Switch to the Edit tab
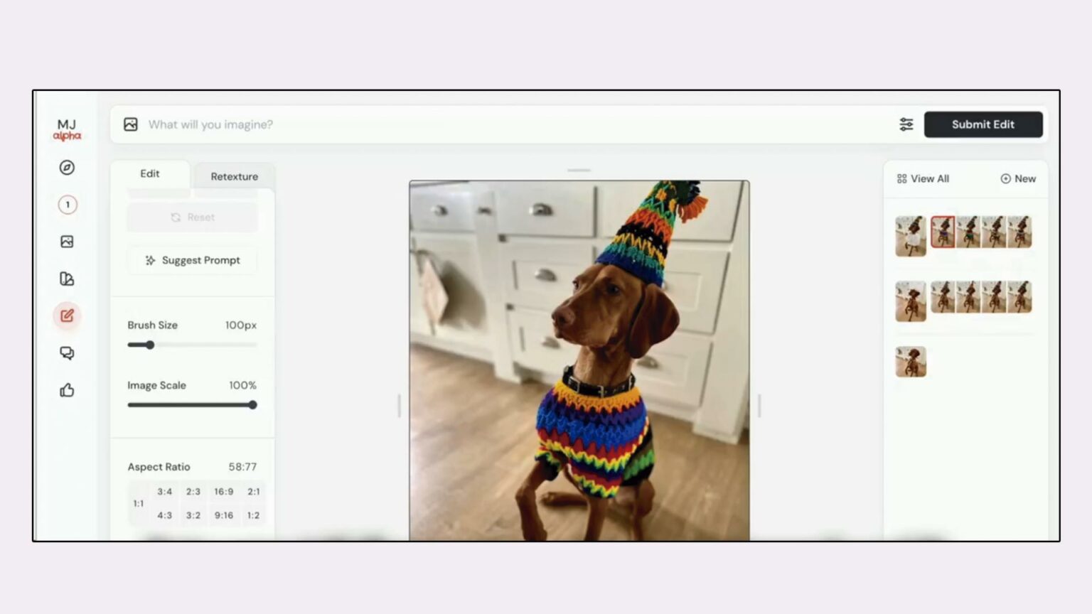The image size is (1092, 614). 150,174
